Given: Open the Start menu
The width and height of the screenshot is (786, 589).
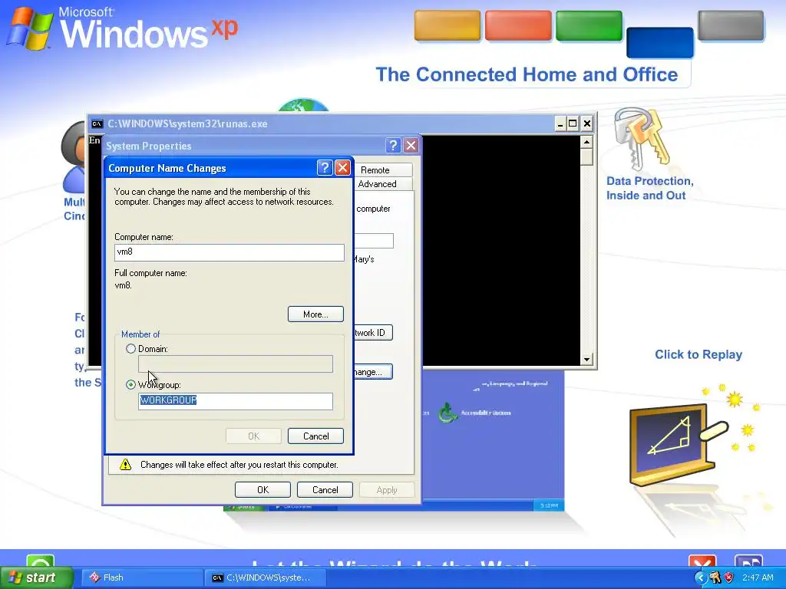Looking at the screenshot, I should coord(36,577).
